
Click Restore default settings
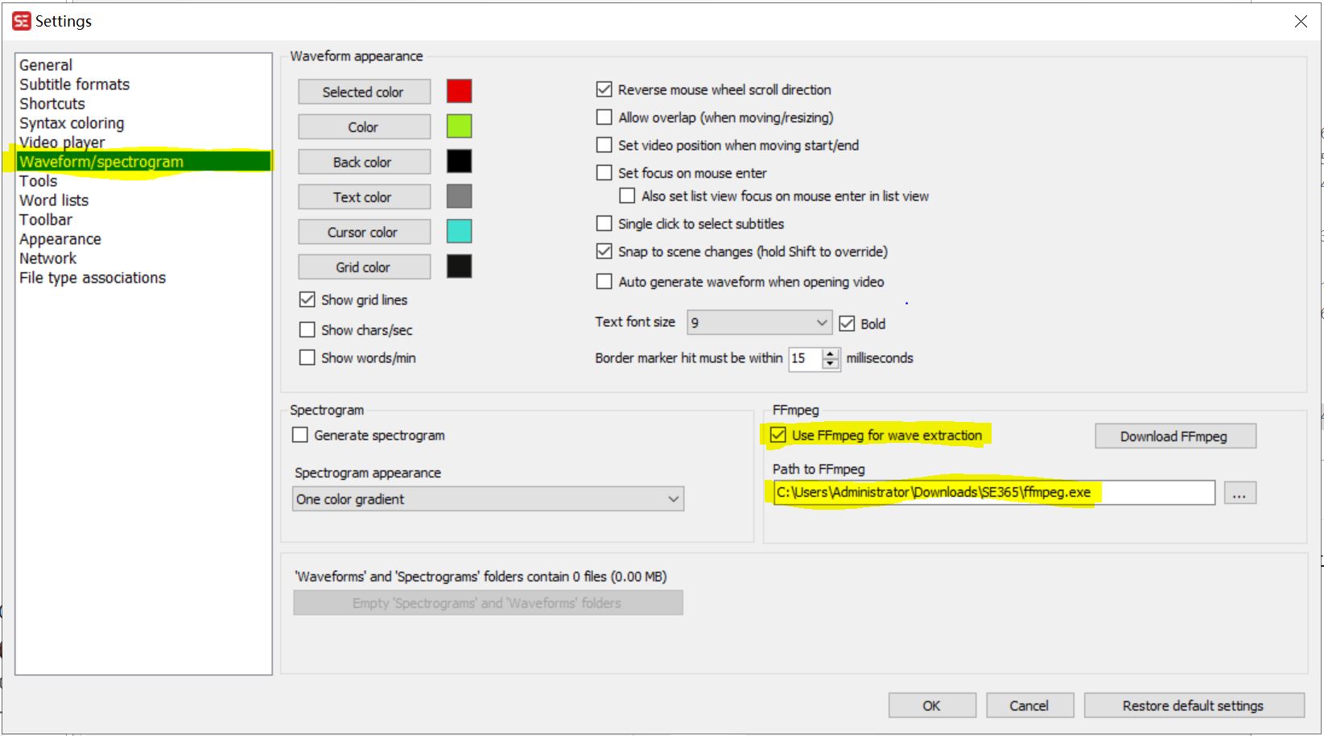tap(1193, 705)
